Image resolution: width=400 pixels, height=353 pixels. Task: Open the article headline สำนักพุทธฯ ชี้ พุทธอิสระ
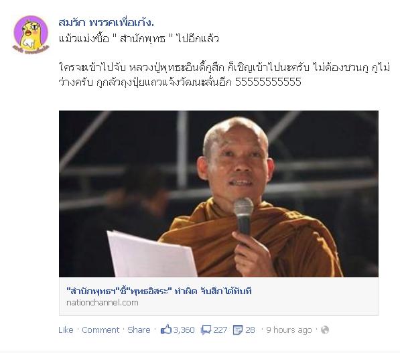(159, 291)
